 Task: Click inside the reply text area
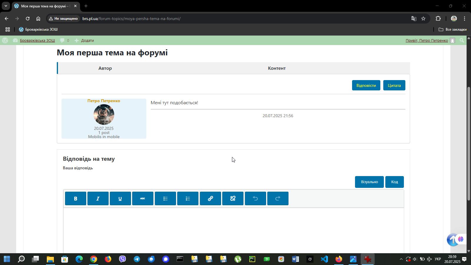[x=233, y=230]
